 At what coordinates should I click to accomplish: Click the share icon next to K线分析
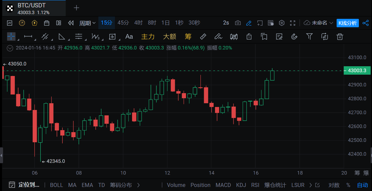pos(365,23)
